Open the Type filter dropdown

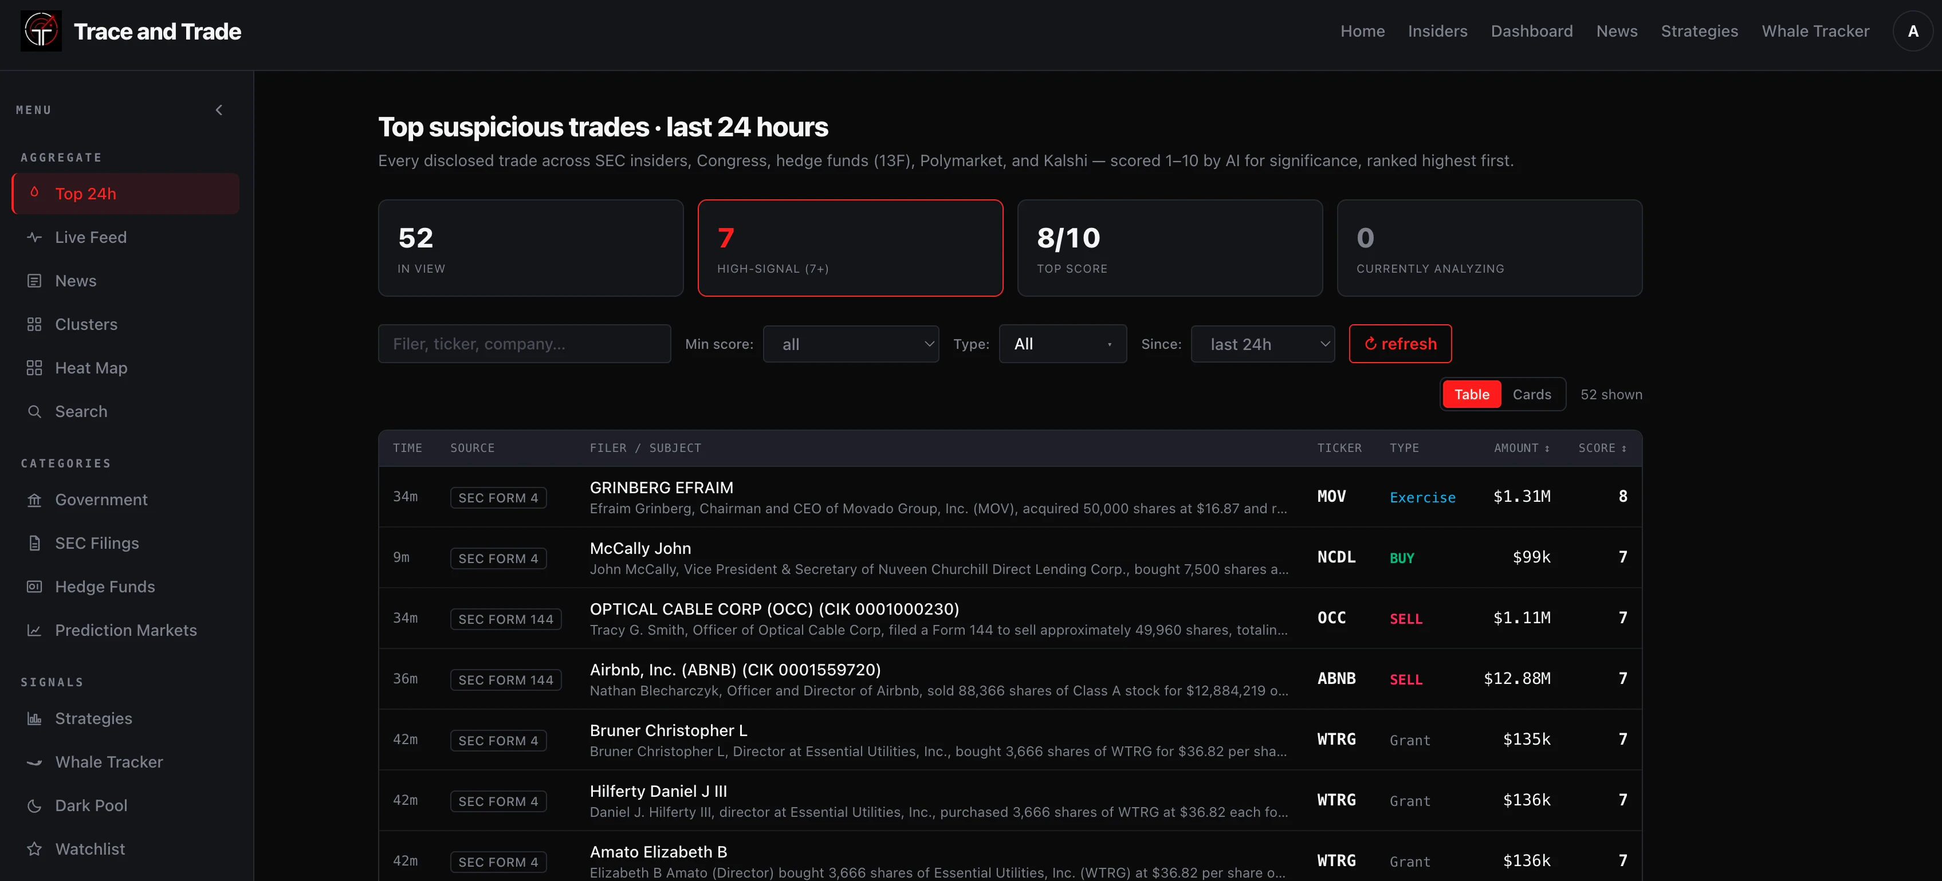(x=1062, y=344)
